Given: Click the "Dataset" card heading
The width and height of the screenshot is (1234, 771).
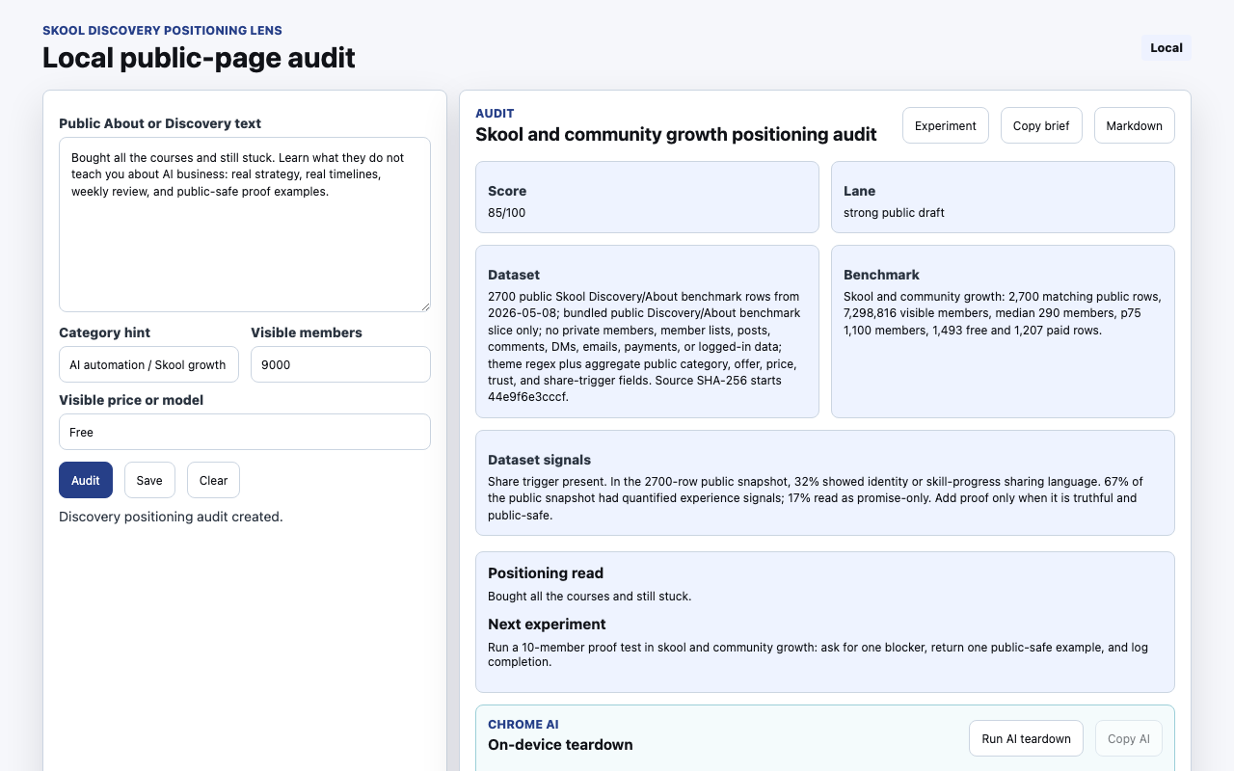Looking at the screenshot, I should click(x=514, y=275).
